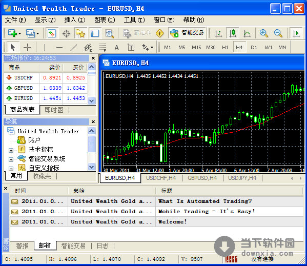Toggle the Navigator folder-star icon

pos(80,33)
